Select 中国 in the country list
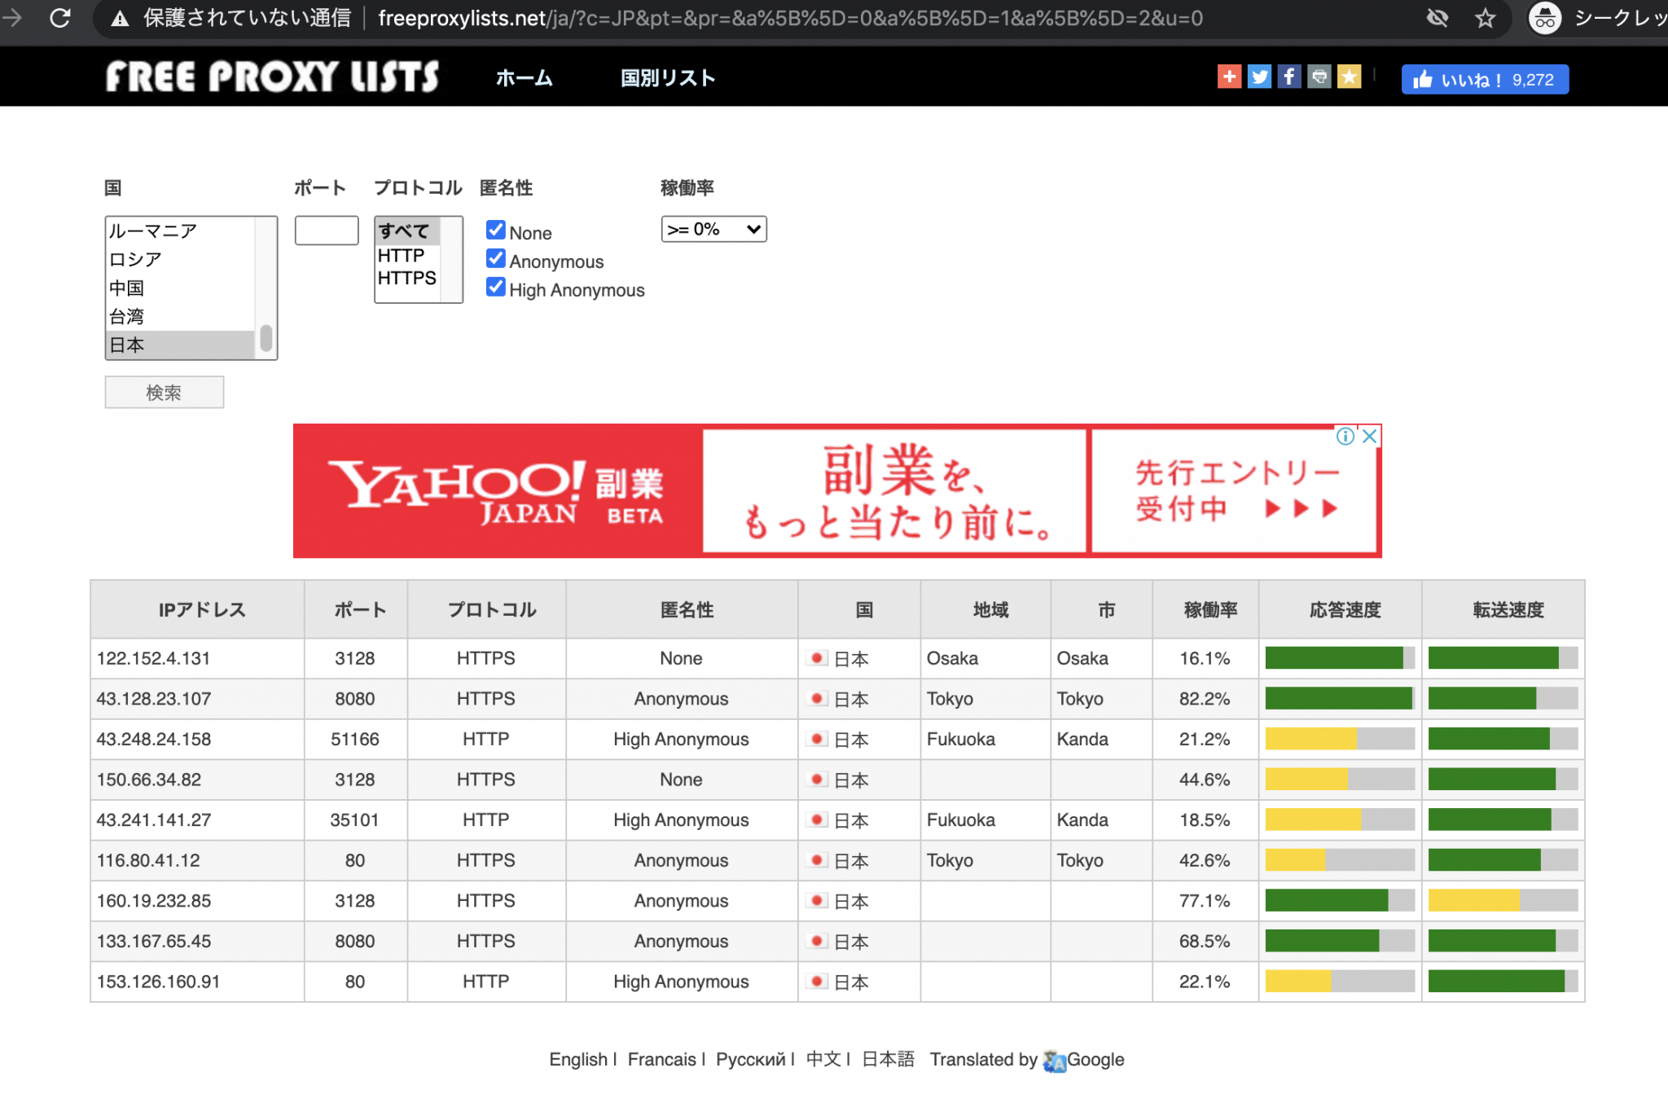 181,288
